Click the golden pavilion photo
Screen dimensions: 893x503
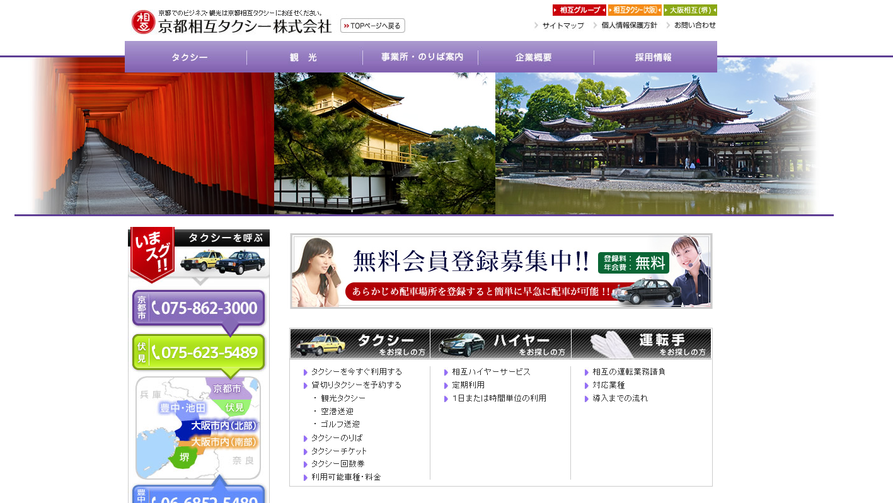point(384,143)
